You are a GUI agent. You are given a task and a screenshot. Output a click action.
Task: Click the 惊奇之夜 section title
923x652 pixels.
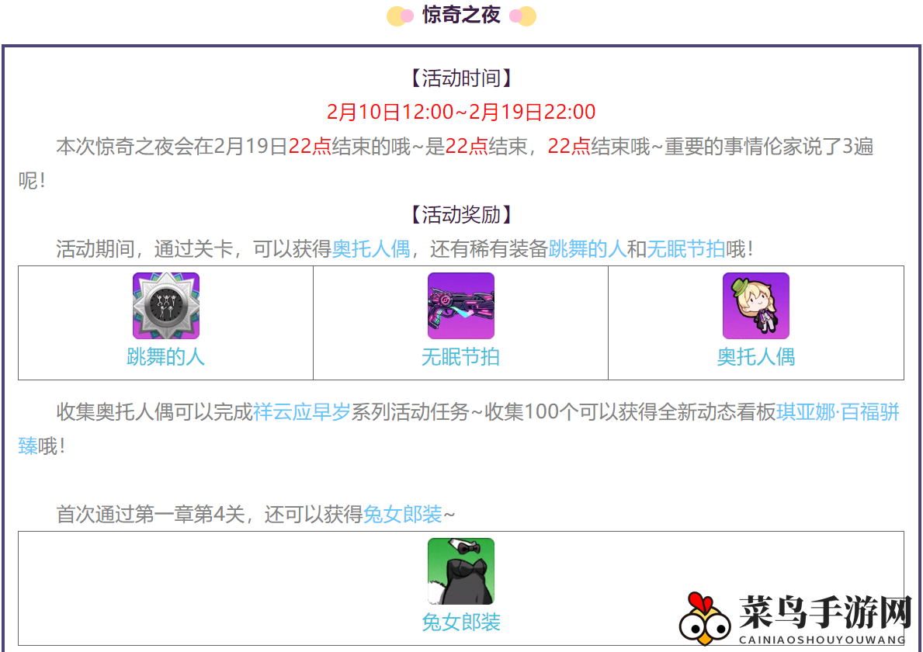(x=461, y=16)
